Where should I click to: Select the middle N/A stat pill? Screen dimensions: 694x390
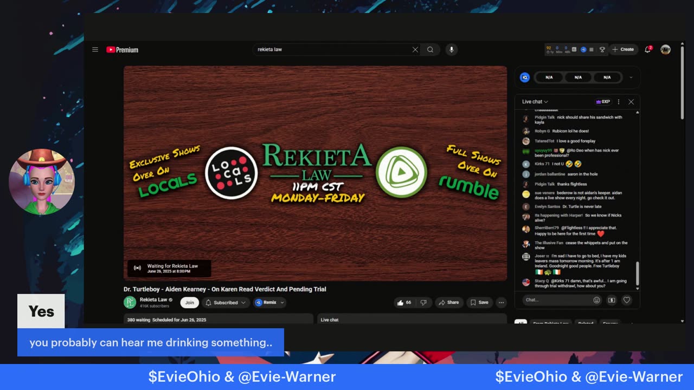tap(578, 77)
